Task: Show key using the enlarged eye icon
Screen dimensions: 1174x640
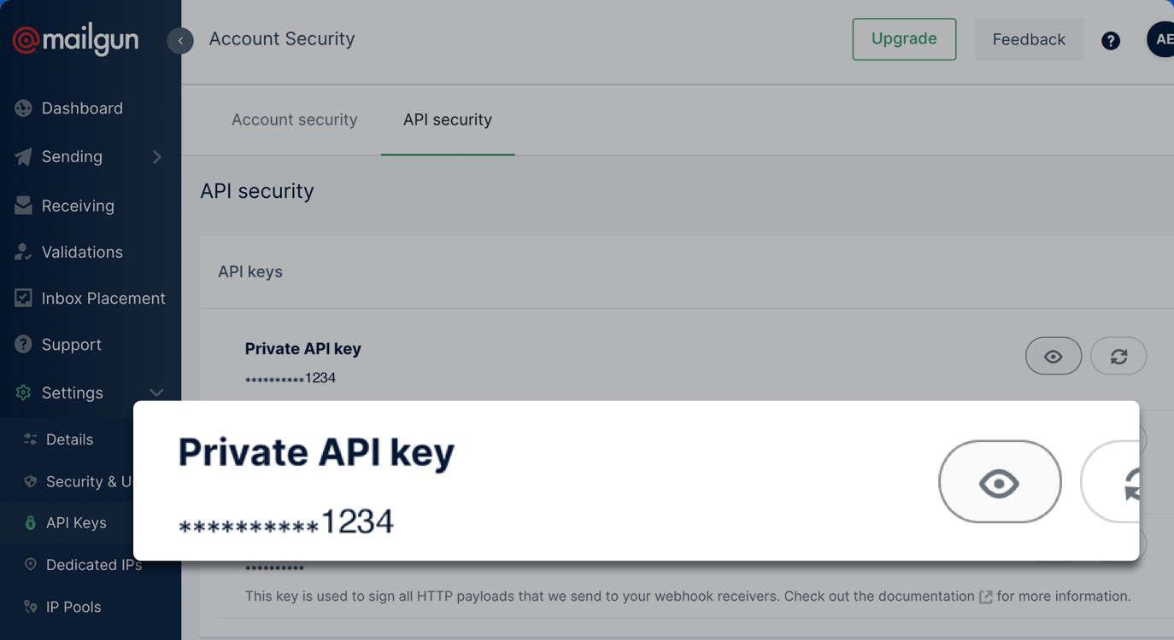Action: click(999, 483)
